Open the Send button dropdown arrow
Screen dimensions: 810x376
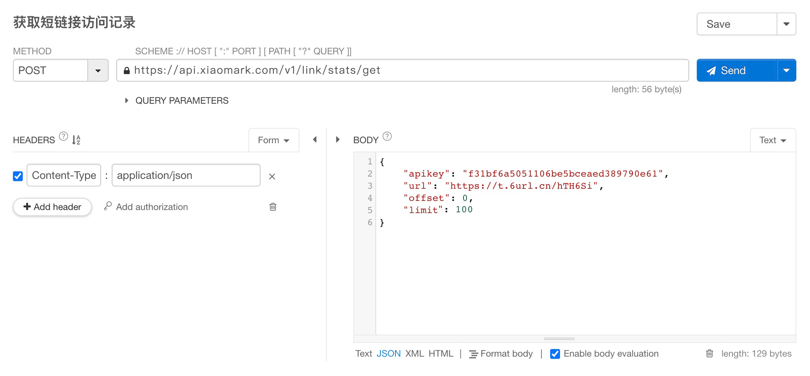click(x=786, y=70)
